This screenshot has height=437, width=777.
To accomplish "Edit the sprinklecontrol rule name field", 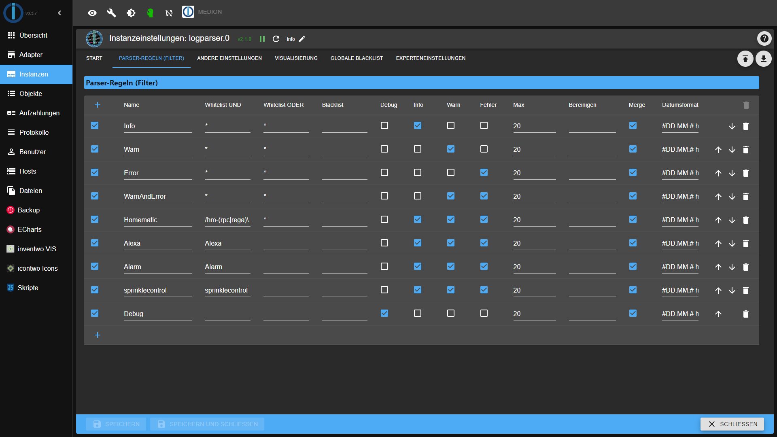I will 158,291.
